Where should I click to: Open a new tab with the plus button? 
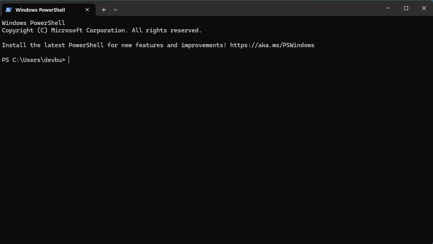point(104,9)
